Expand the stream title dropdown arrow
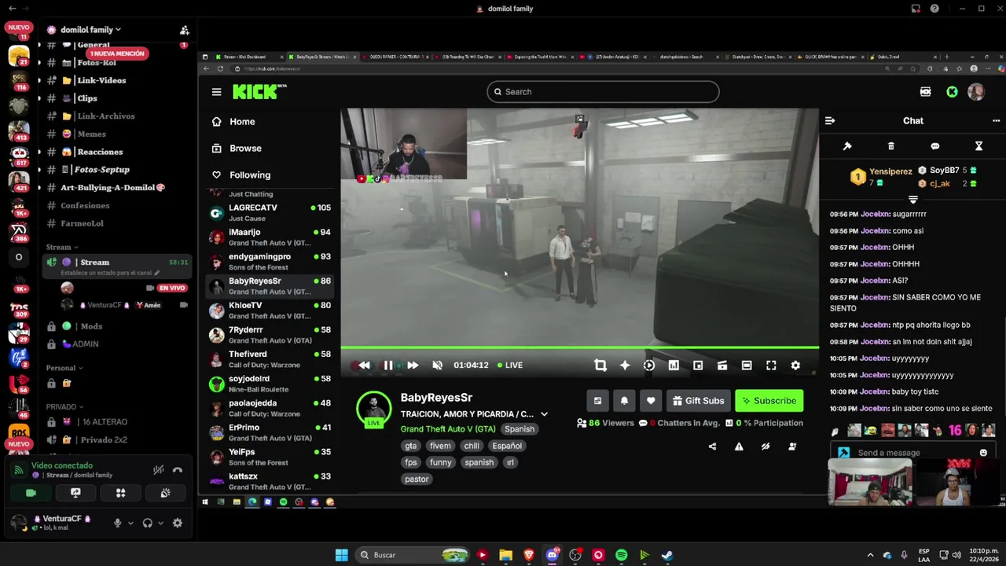 tap(544, 414)
